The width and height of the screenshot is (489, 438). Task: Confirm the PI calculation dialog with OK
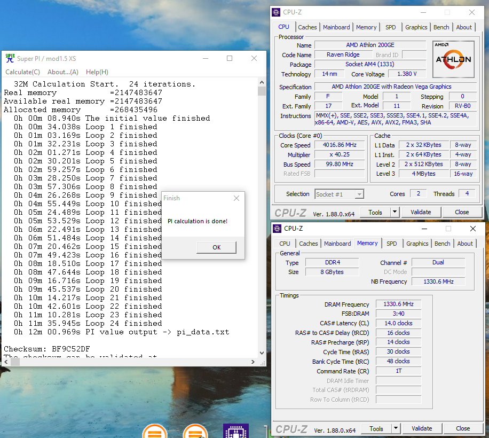coord(216,247)
